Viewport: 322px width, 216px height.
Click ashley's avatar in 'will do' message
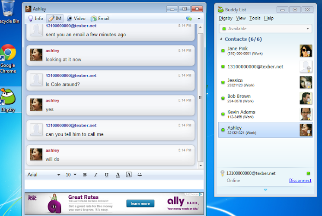pyautogui.click(x=36, y=154)
